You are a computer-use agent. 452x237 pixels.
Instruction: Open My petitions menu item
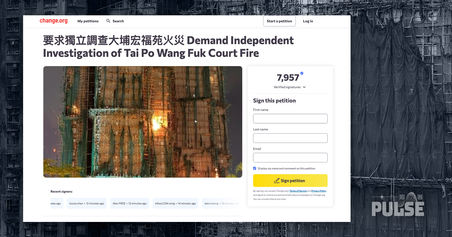[x=88, y=21]
